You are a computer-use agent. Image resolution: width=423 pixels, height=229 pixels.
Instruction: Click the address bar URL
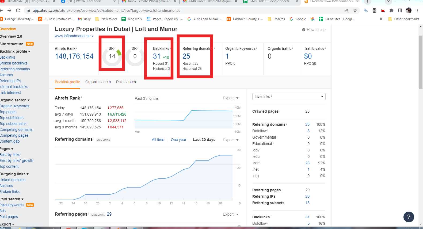[x=106, y=10]
